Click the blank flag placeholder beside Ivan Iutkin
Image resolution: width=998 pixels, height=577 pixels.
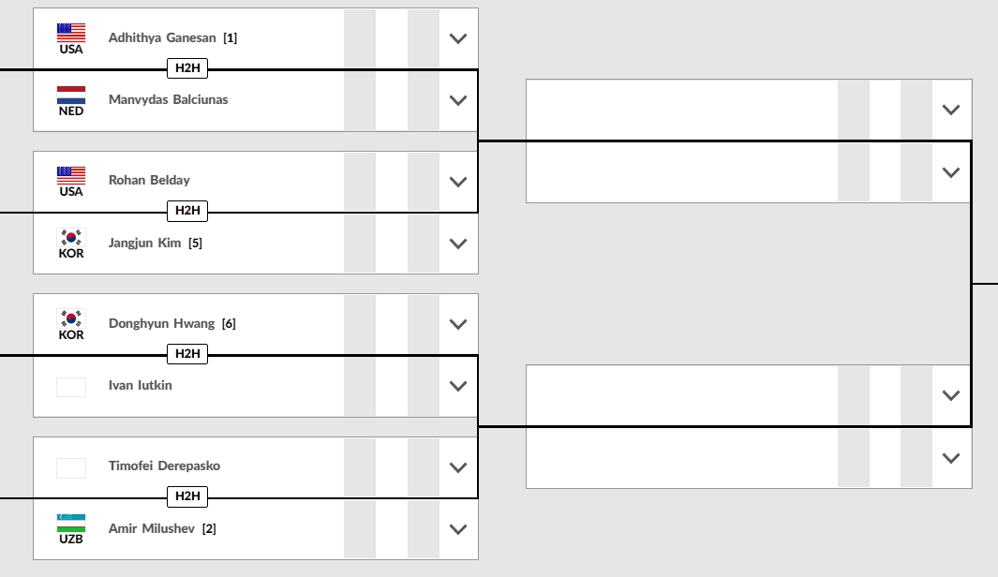point(71,387)
